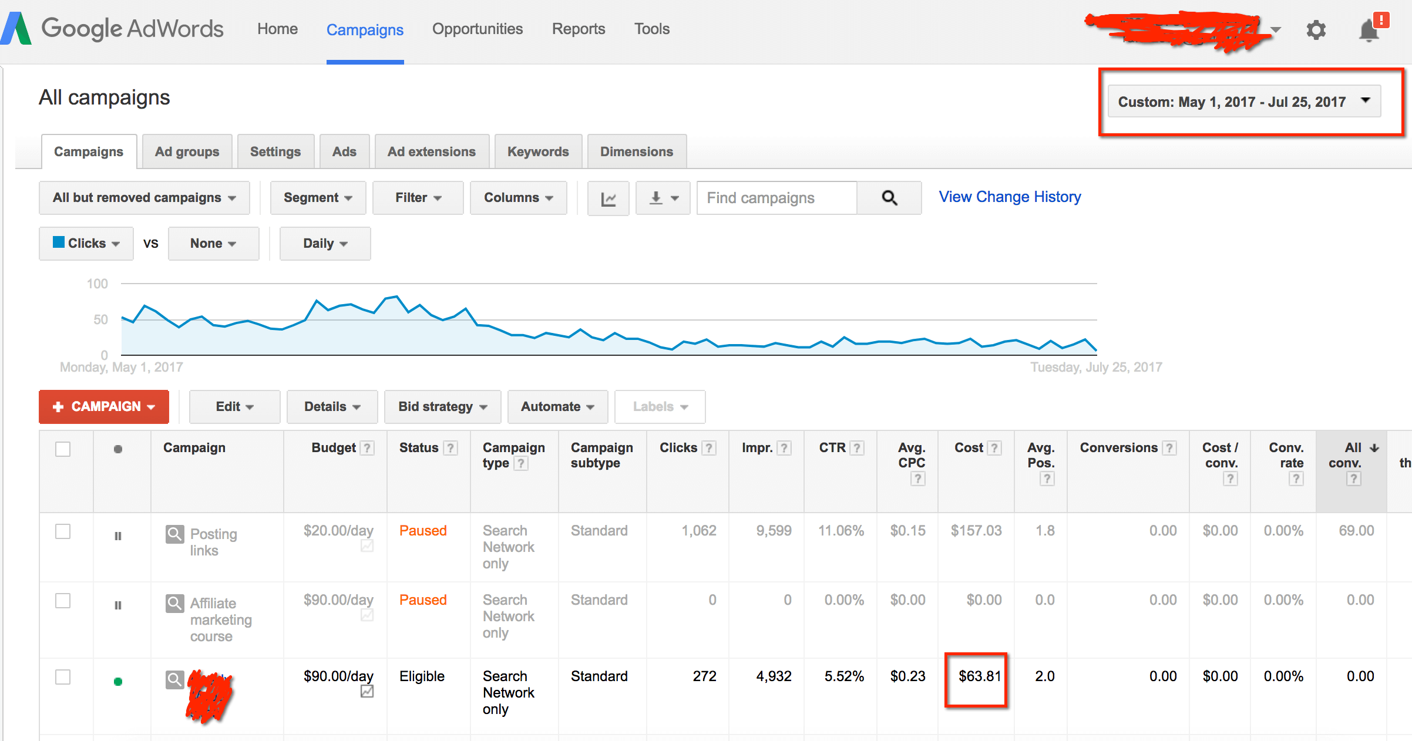The image size is (1412, 741).
Task: Open the download report dropdown
Action: tap(663, 198)
